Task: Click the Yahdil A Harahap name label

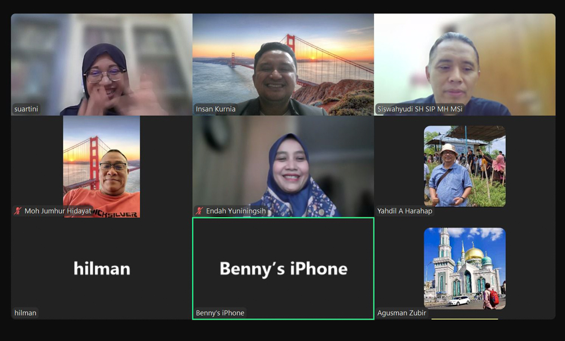Action: (x=405, y=211)
